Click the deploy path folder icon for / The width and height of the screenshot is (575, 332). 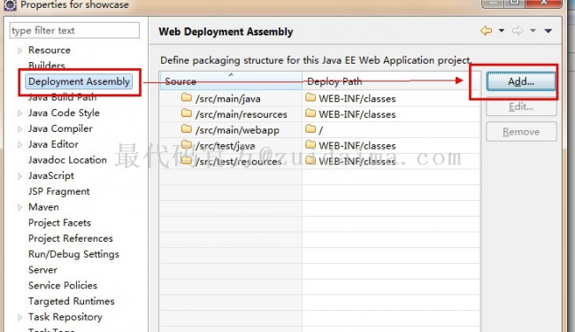click(310, 128)
